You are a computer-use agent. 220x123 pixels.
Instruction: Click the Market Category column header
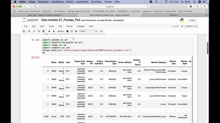pyautogui.click(x=159, y=62)
